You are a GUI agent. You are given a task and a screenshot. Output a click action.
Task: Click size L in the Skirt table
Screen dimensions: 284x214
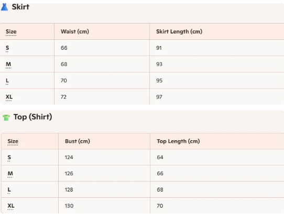click(x=7, y=81)
